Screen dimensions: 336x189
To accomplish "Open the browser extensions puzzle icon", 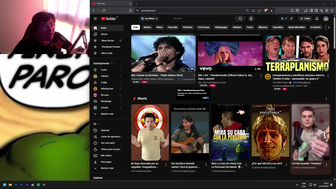I will (292, 10).
